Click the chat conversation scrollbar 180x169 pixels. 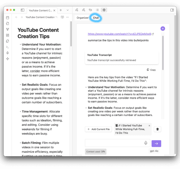163,53
